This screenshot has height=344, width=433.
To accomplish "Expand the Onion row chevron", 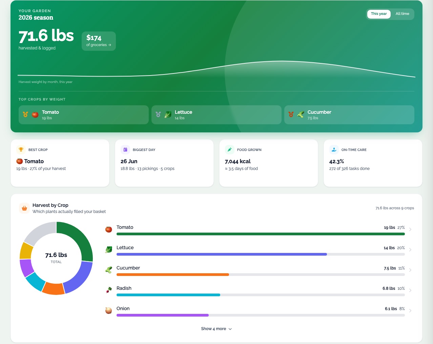I will point(410,311).
